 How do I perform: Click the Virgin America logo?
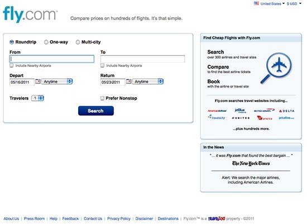pos(264,118)
